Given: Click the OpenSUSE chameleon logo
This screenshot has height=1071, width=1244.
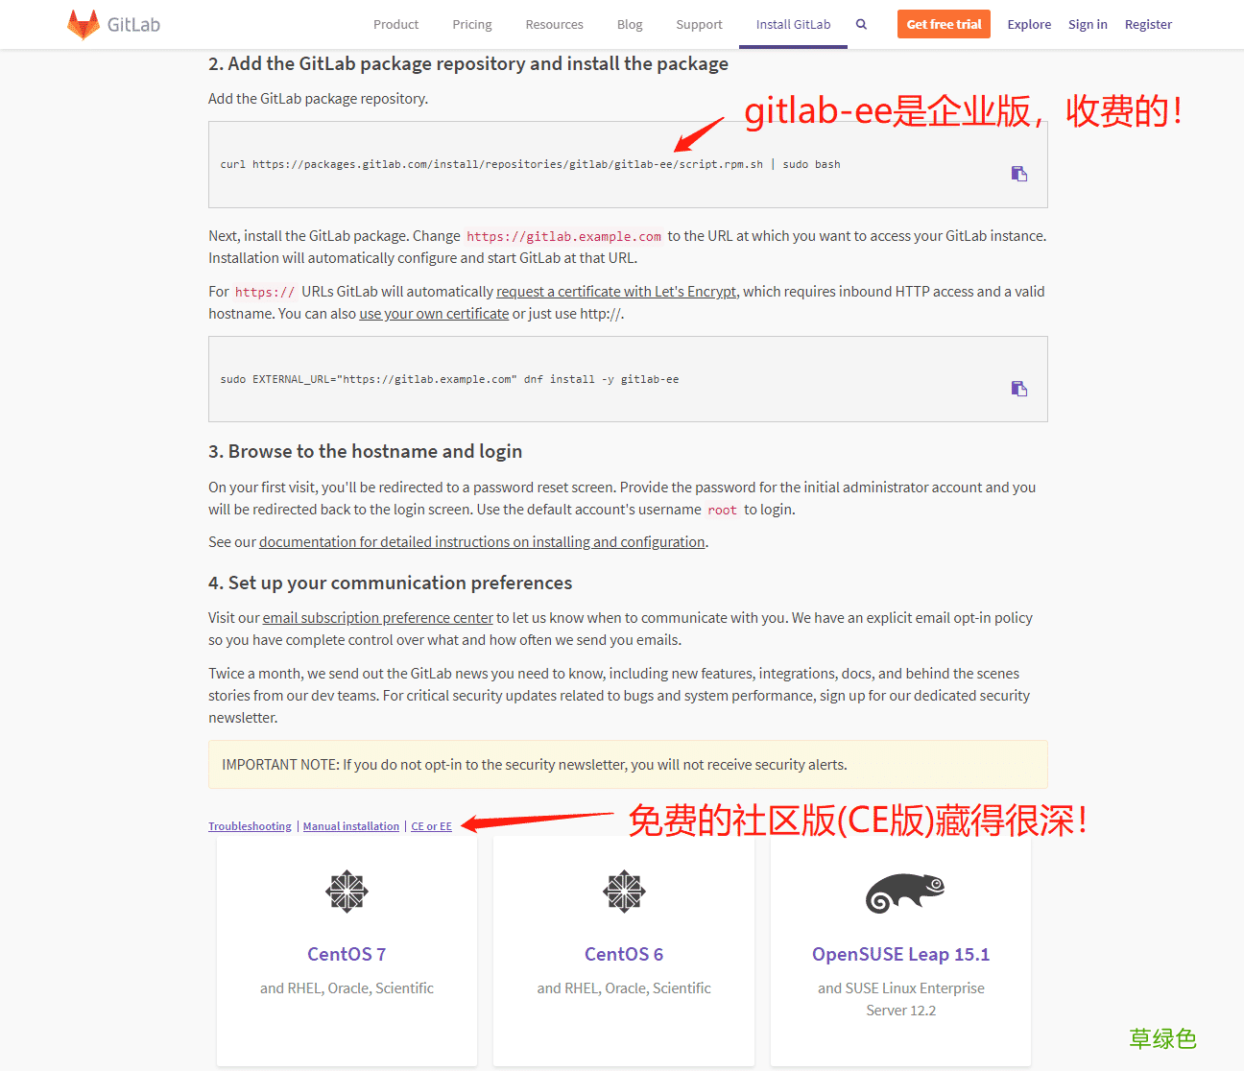Looking at the screenshot, I should (904, 893).
